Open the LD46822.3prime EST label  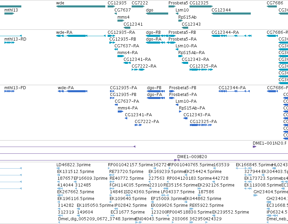tap(73, 165)
